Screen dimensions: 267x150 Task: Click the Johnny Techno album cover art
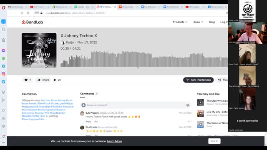pos(39,50)
